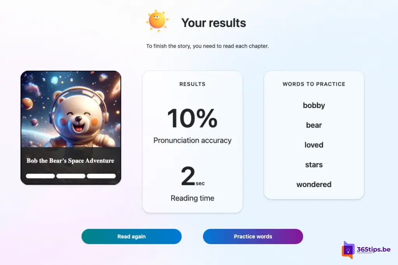Click the first chapter progress bar segment
This screenshot has height=265, width=398.
point(40,176)
